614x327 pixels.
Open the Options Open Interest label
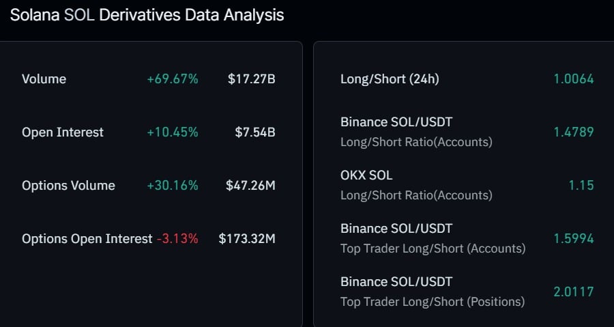87,239
